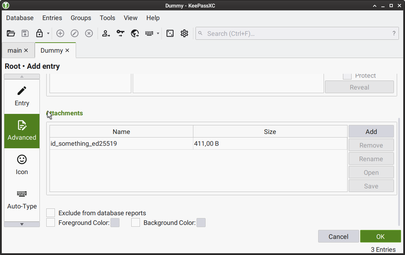Add a new attachment

tap(371, 131)
